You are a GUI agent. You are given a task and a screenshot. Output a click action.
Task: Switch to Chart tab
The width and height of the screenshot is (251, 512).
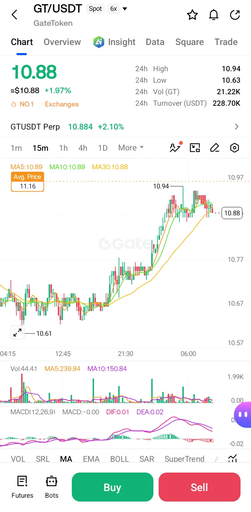(x=22, y=42)
